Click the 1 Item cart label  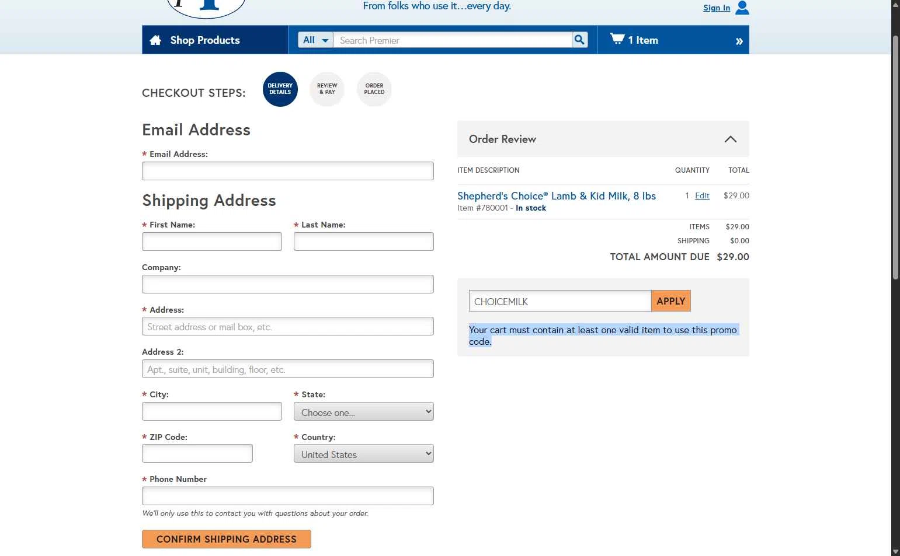click(643, 40)
